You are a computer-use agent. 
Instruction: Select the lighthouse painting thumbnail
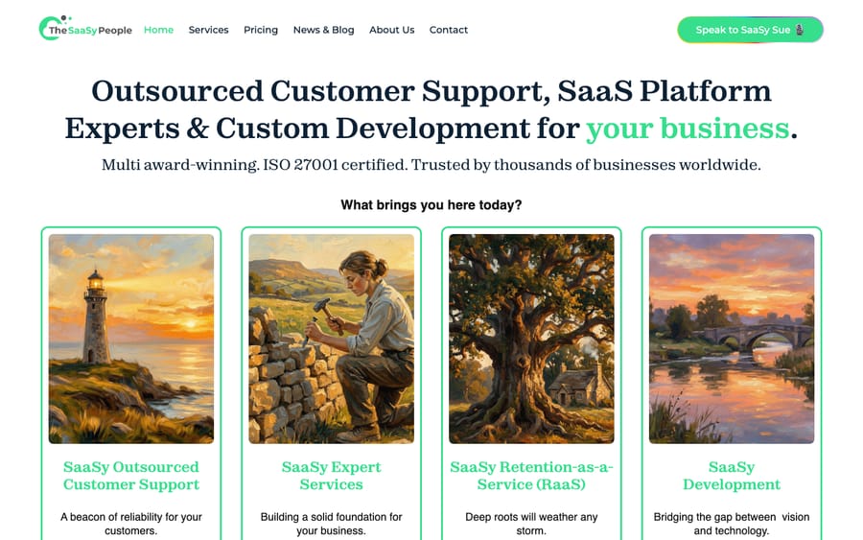point(131,339)
